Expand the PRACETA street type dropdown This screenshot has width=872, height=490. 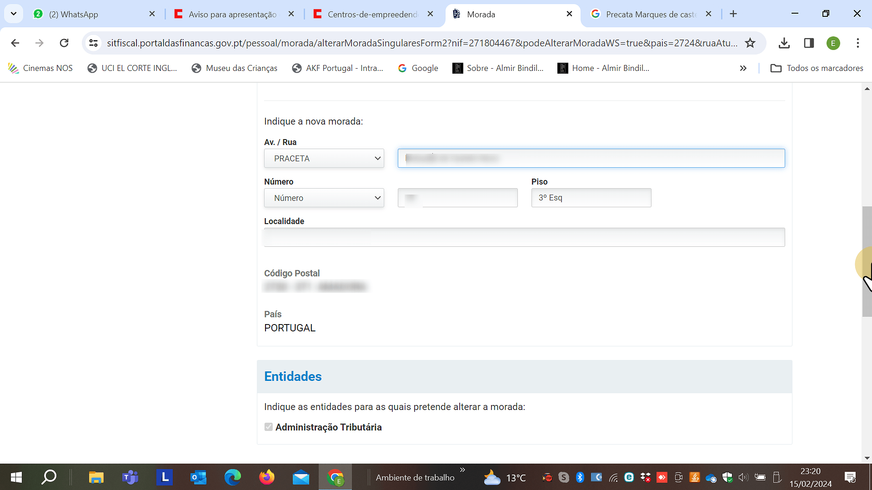324,158
